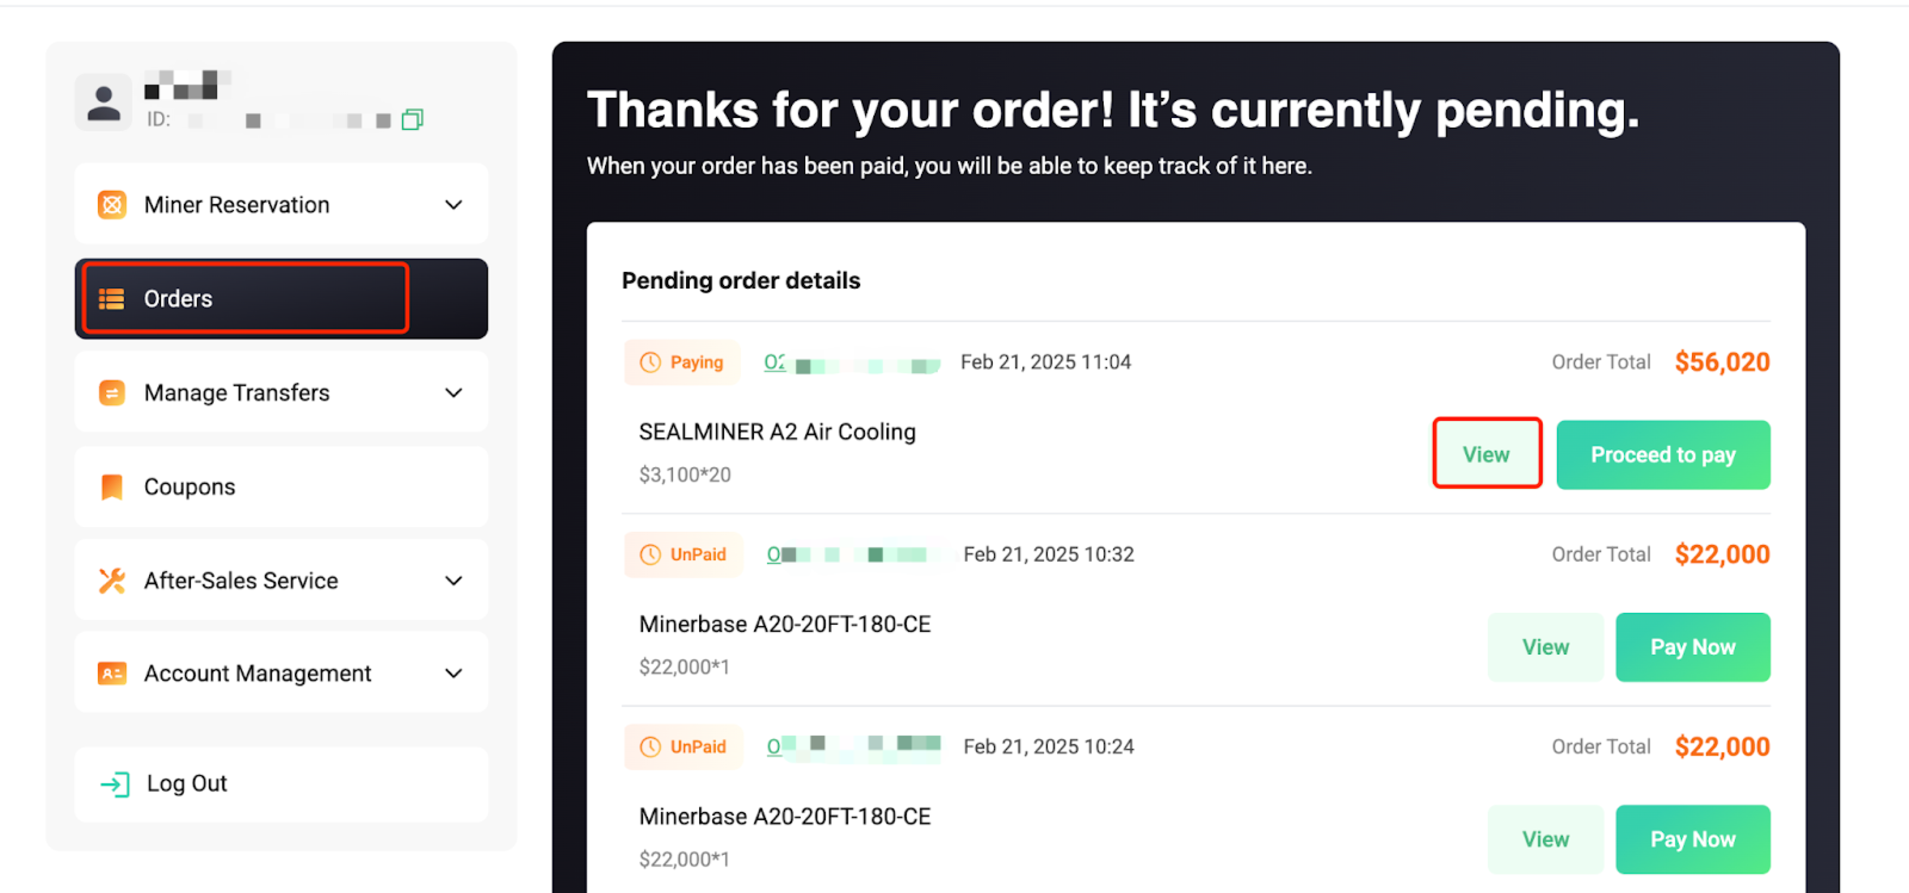This screenshot has width=1909, height=893.
Task: Click the Coupons bookmark icon
Action: 112,486
